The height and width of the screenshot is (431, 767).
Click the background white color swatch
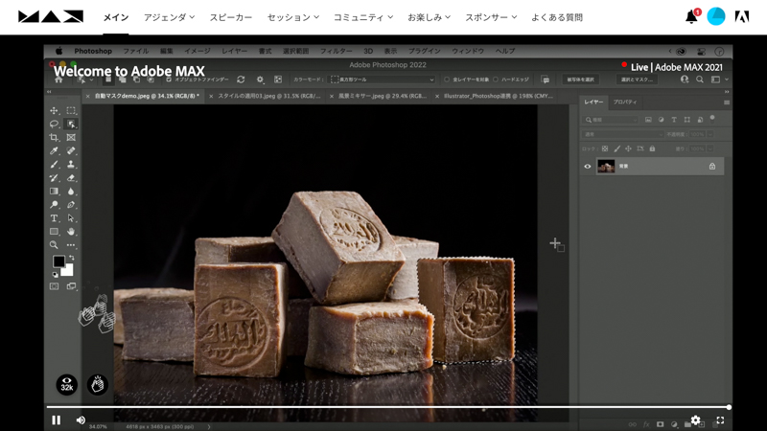[68, 270]
